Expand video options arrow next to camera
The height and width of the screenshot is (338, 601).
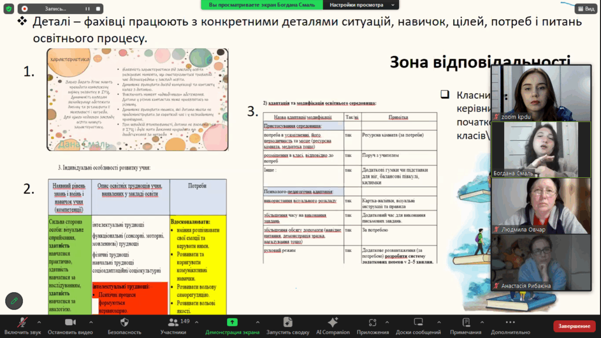click(92, 322)
